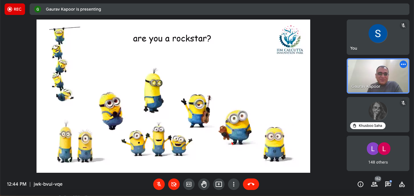Viewport: 414px width, 196px height.
Task: Open the more options menu
Action: tap(234, 184)
